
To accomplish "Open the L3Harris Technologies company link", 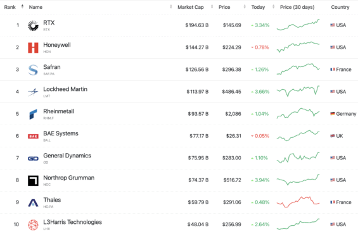I will 73,222.
